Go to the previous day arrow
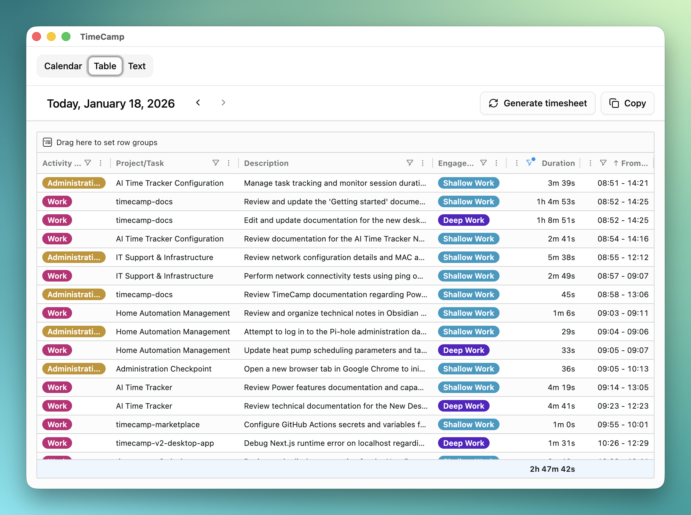Viewport: 691px width, 515px height. tap(198, 103)
